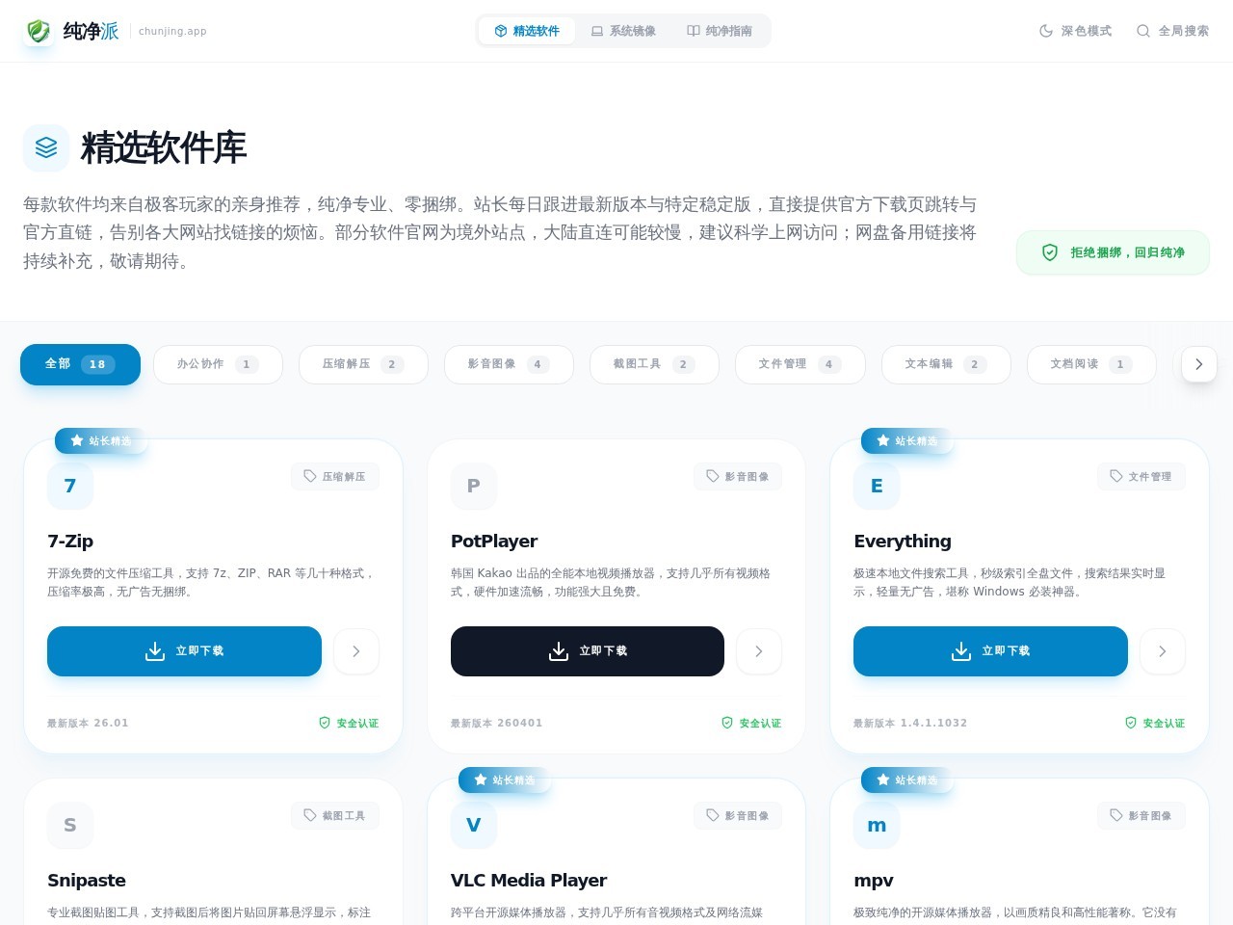Click 最新版本 1.4.1.1032 text
This screenshot has height=925, width=1233.
click(x=910, y=723)
